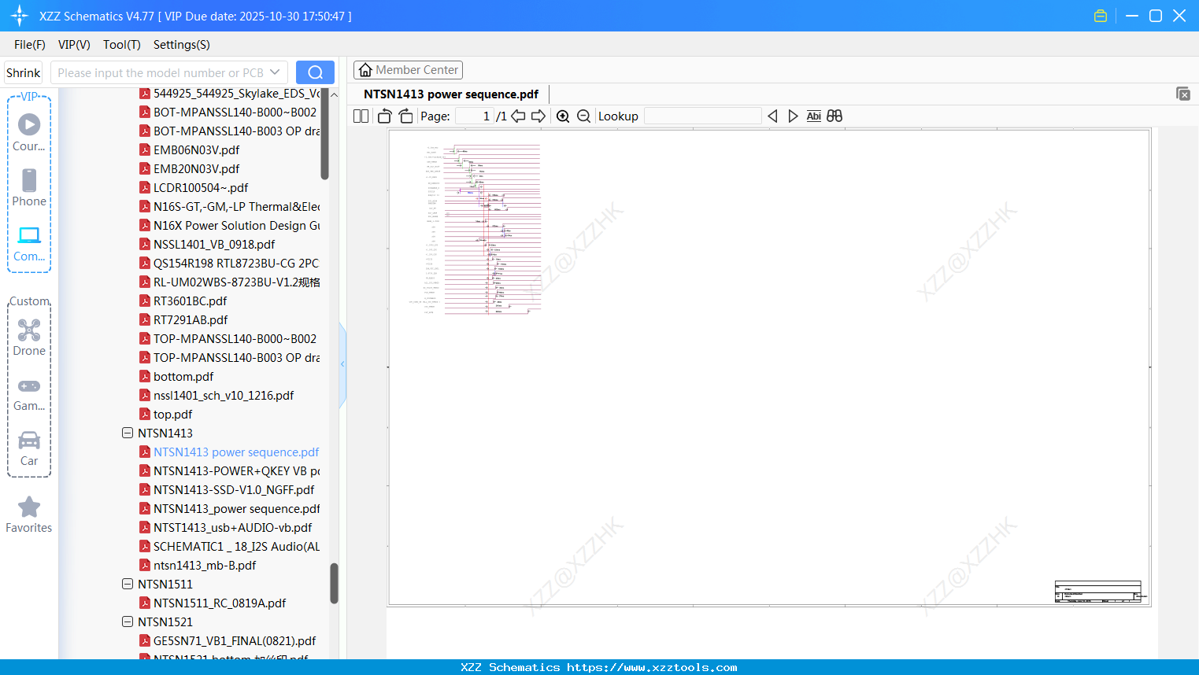Open GE5SN71_VB1_FINAL(0821).pdf file
Image resolution: width=1199 pixels, height=675 pixels.
coord(235,640)
